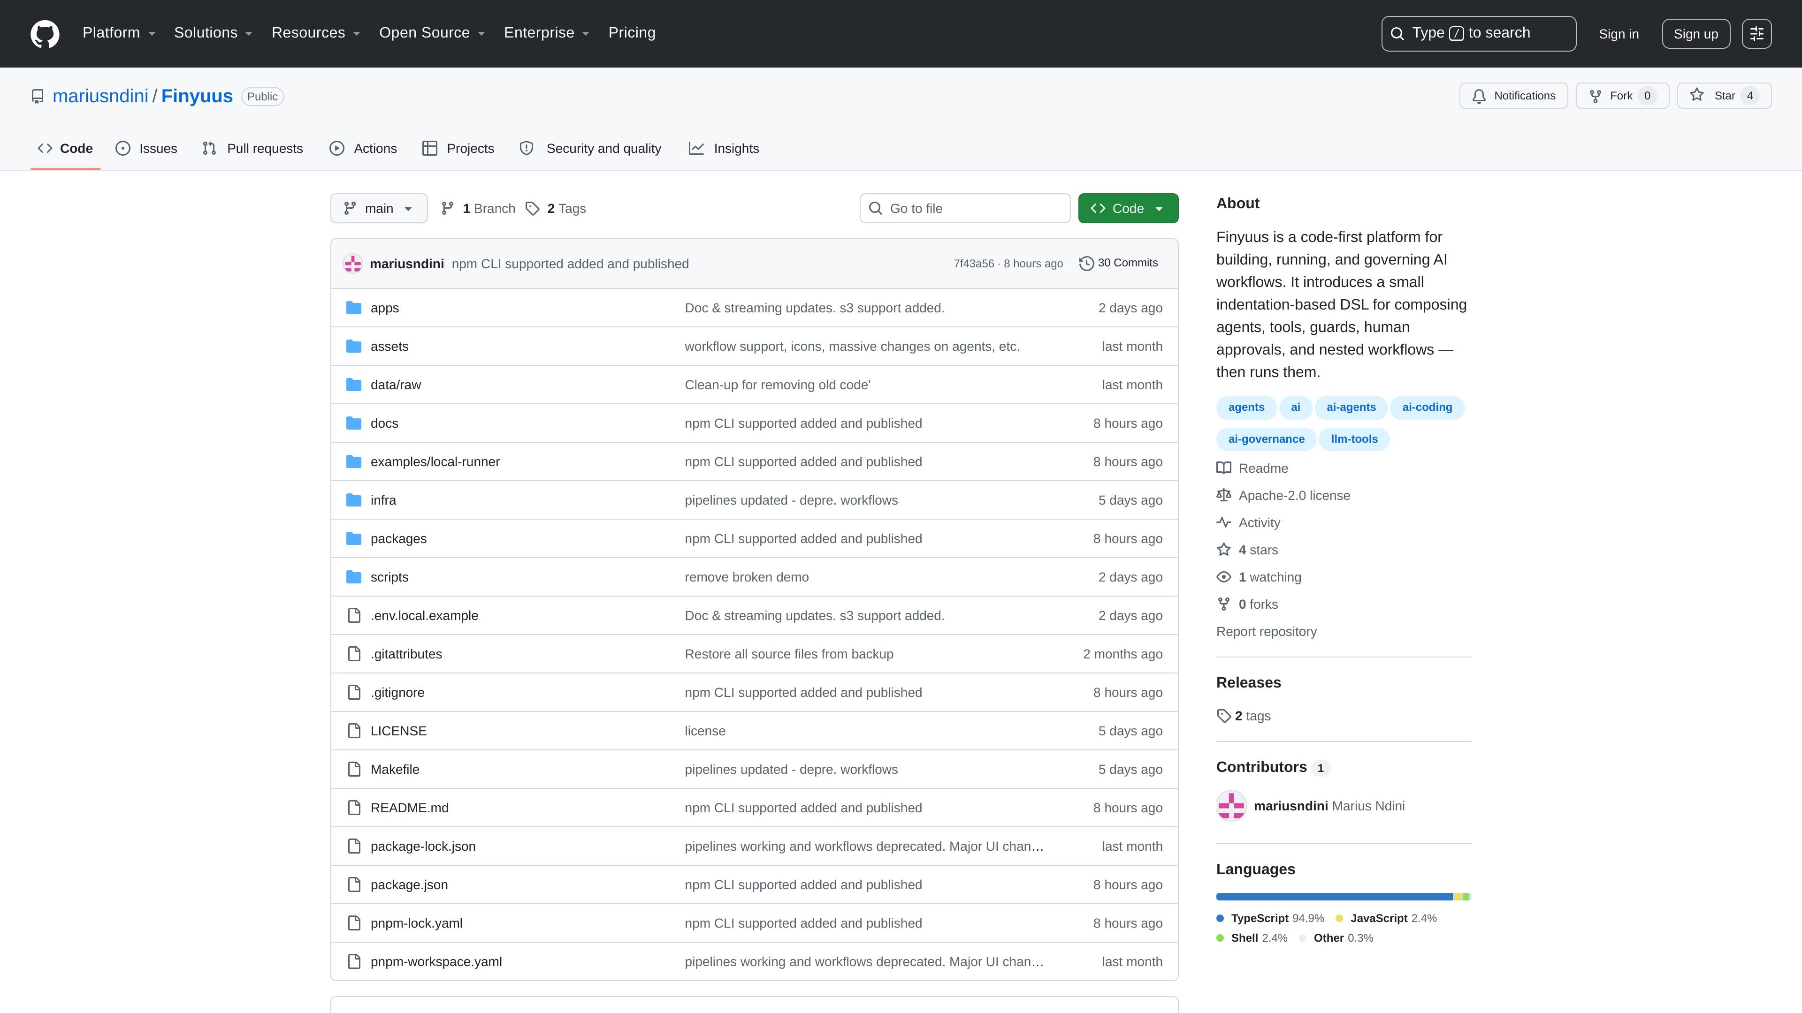Select the Code tab

(65, 148)
